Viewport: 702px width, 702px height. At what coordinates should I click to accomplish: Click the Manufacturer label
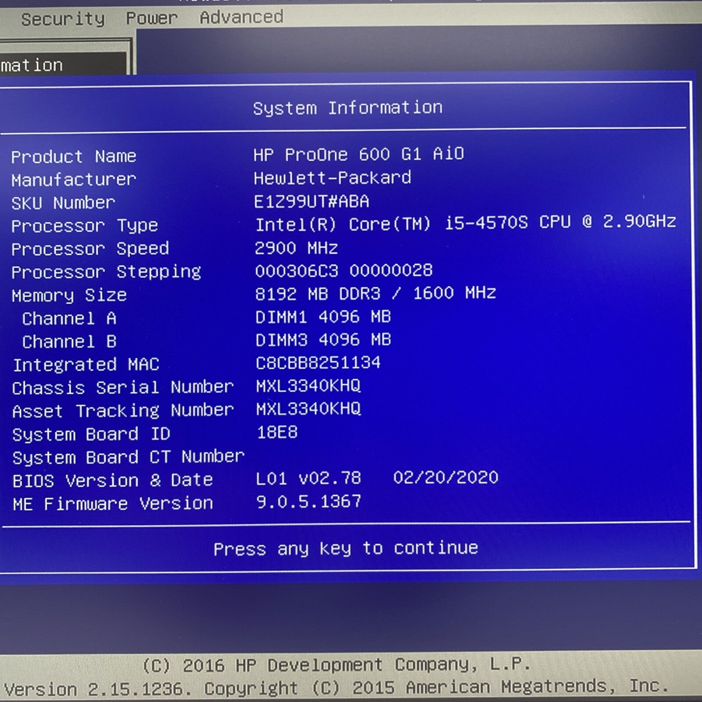coord(74,179)
